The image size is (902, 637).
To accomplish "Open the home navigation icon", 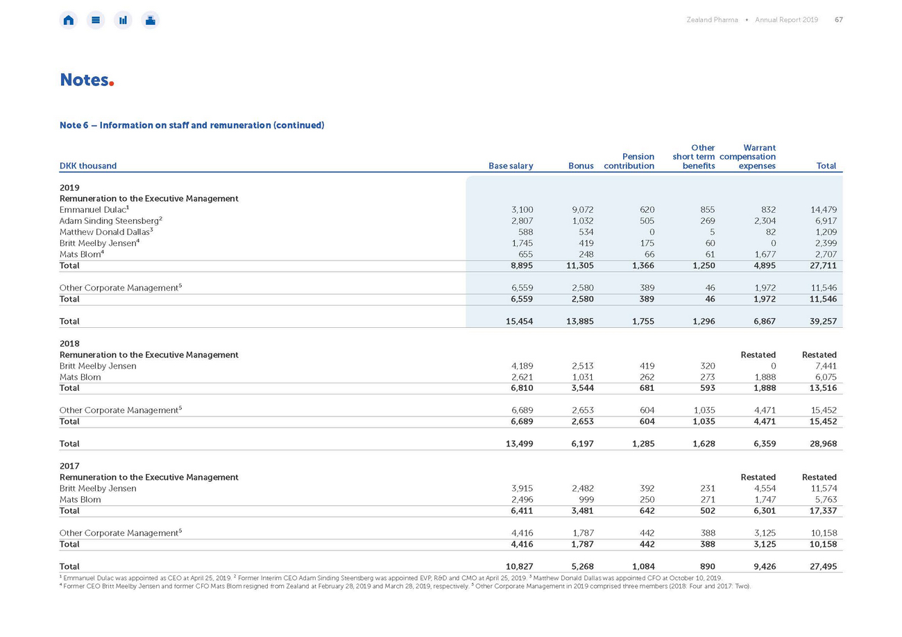I will tap(68, 20).
